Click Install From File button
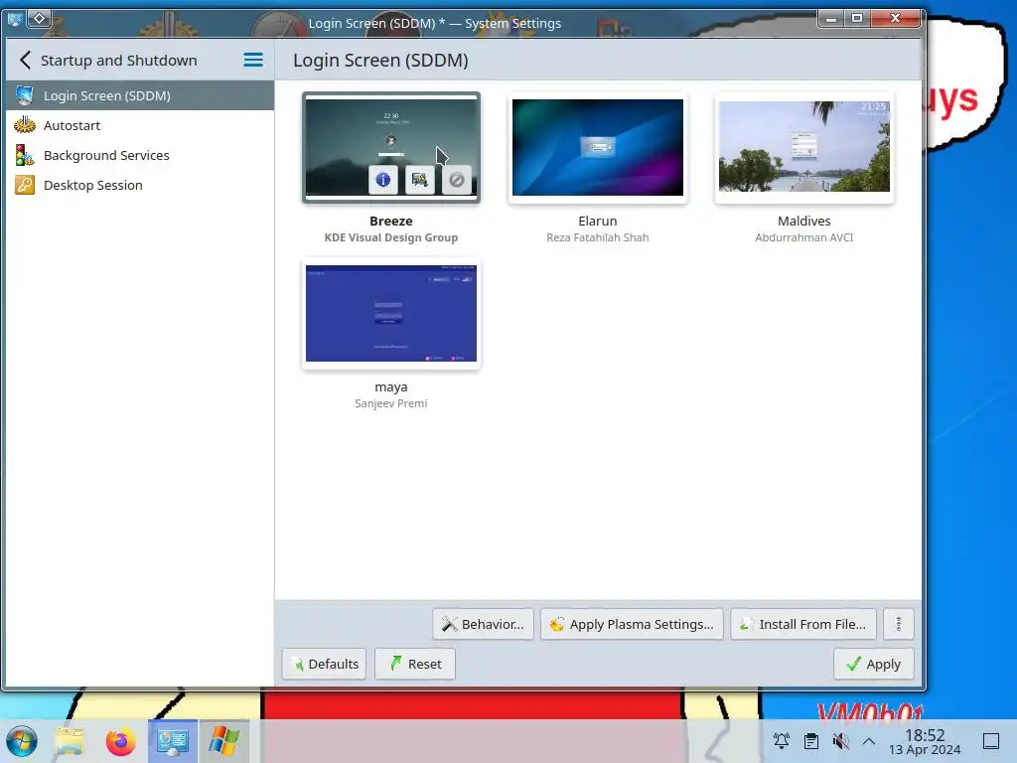This screenshot has width=1017, height=763. point(803,624)
